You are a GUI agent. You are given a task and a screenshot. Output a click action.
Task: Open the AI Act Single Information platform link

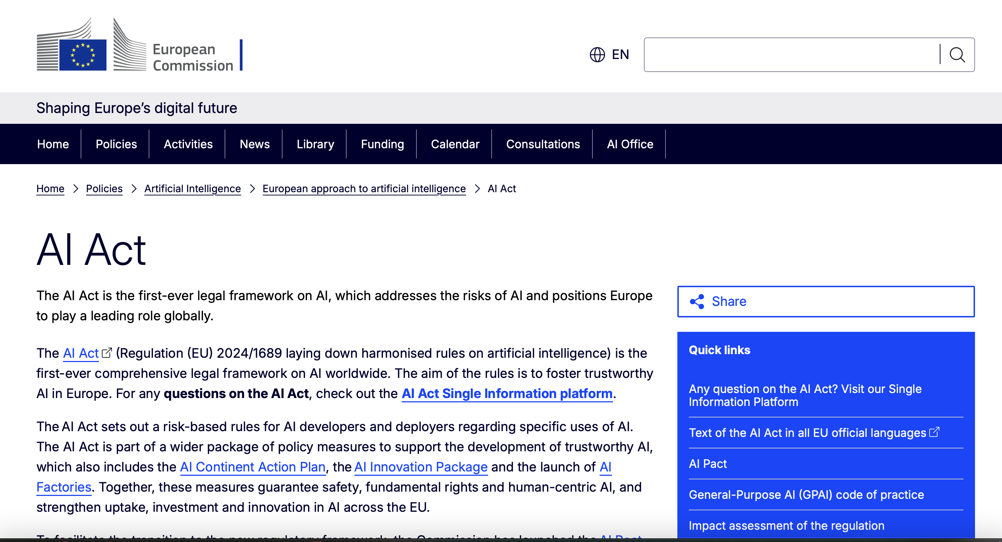(x=507, y=393)
